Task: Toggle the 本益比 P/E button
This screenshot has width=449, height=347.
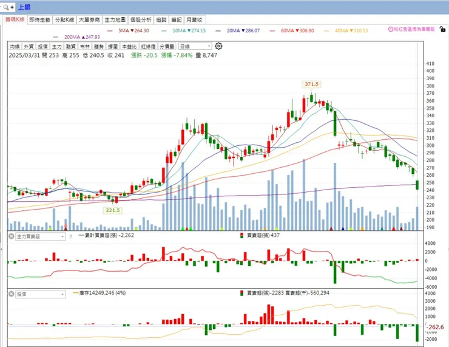Action: pyautogui.click(x=129, y=46)
